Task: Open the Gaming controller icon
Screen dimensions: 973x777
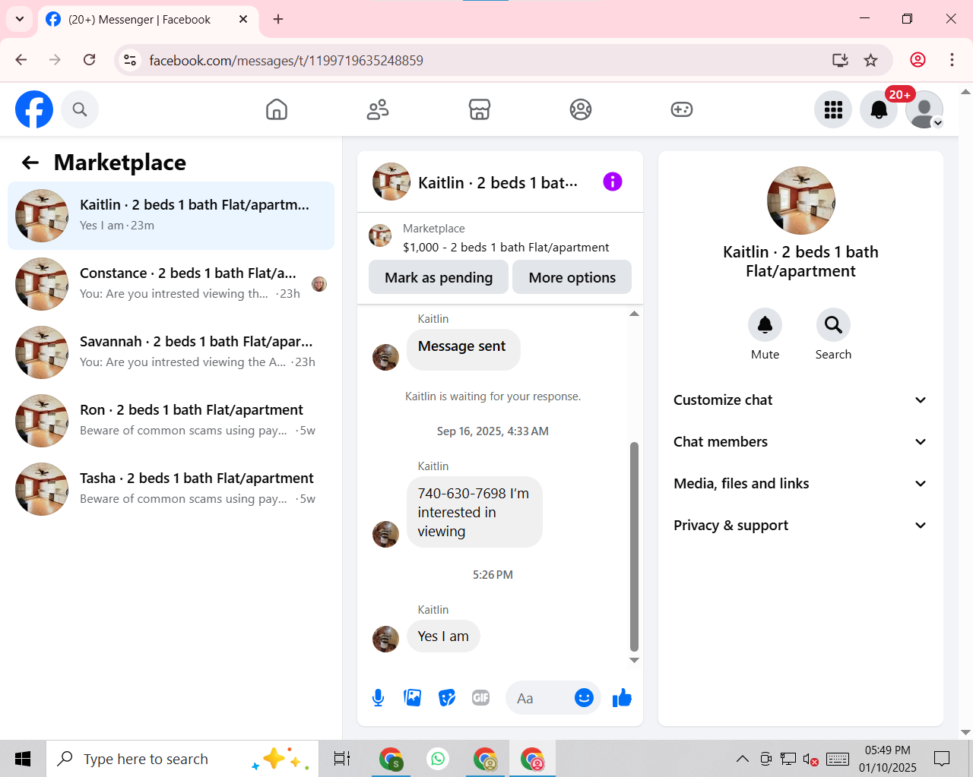Action: pyautogui.click(x=682, y=109)
